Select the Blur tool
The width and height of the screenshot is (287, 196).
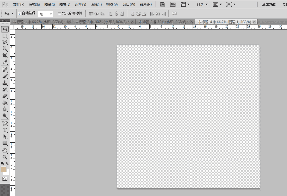coord(5,109)
